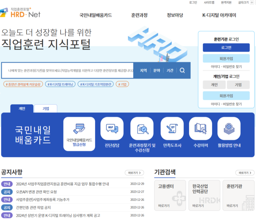Open the 수강이력 book icon

point(200,128)
